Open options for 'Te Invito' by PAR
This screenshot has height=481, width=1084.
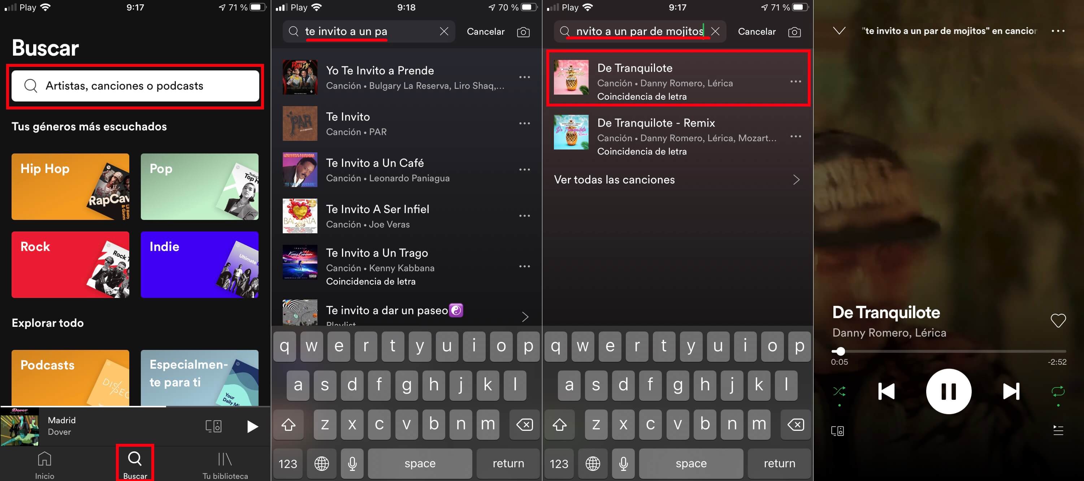tap(524, 124)
